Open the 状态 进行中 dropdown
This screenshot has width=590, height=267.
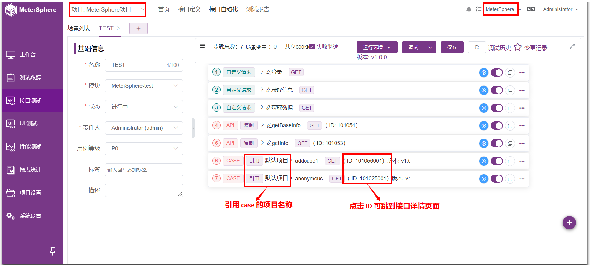pos(144,107)
